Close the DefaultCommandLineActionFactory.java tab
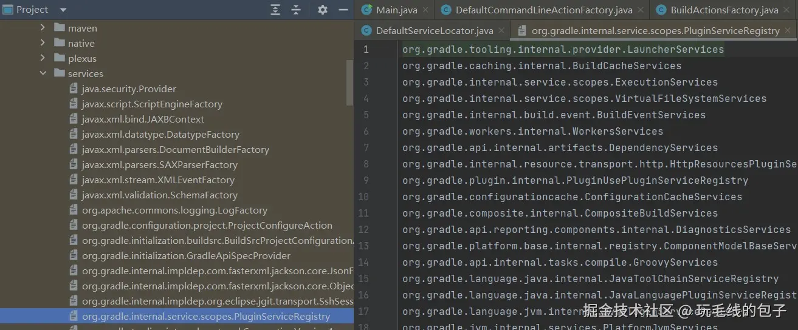The image size is (798, 330). pyautogui.click(x=641, y=10)
